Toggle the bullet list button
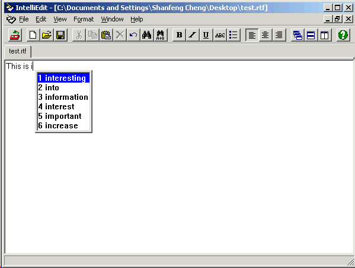 (233, 35)
